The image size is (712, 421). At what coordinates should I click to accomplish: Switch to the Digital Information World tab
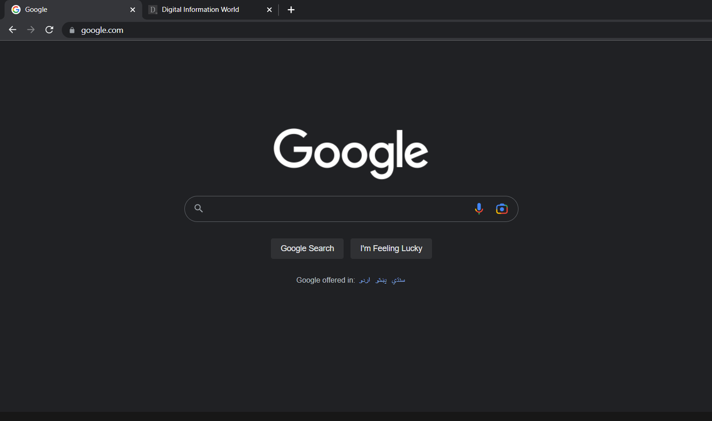(211, 10)
